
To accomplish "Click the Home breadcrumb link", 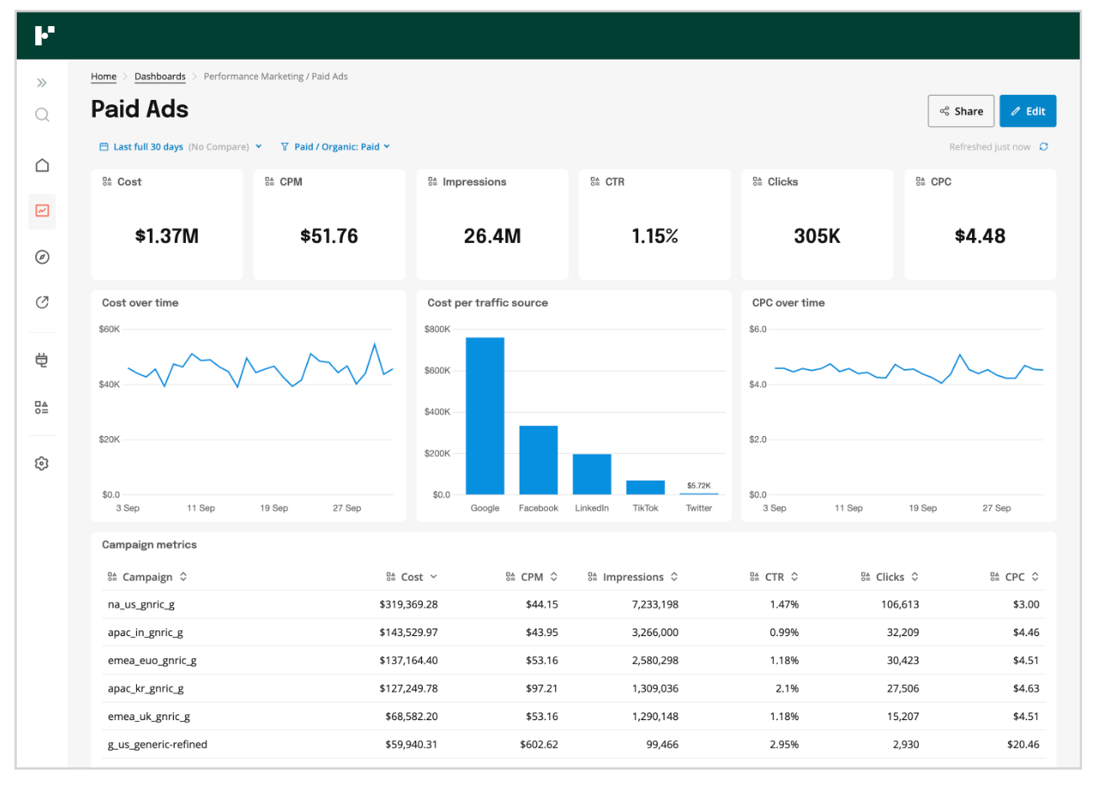I will [103, 76].
